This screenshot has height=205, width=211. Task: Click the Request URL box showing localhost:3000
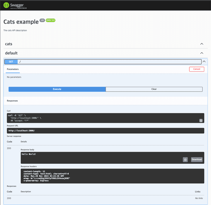click(105, 131)
